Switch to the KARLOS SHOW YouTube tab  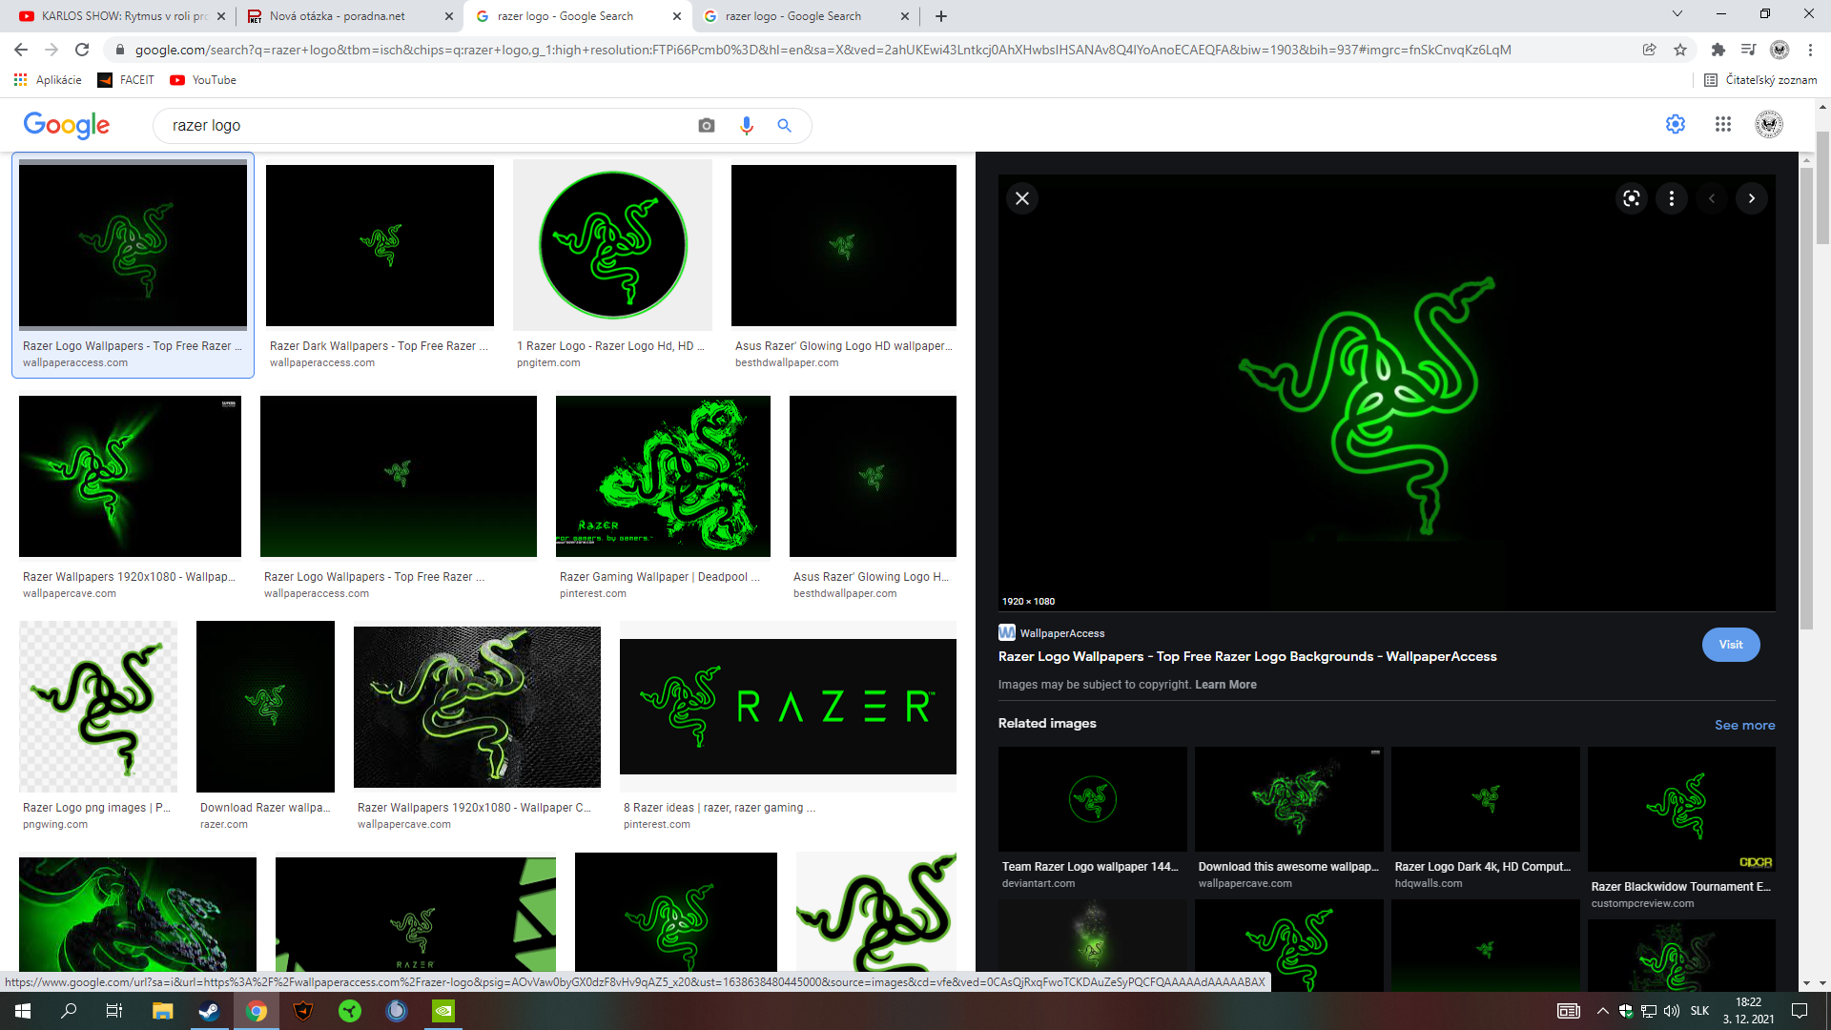click(124, 16)
